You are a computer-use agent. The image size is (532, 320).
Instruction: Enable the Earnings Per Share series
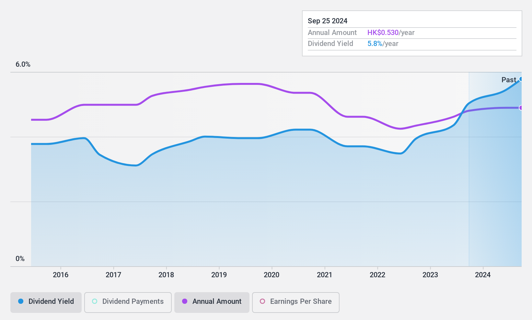296,302
